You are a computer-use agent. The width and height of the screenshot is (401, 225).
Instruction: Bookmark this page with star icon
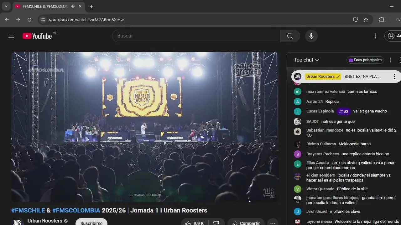pos(366,20)
